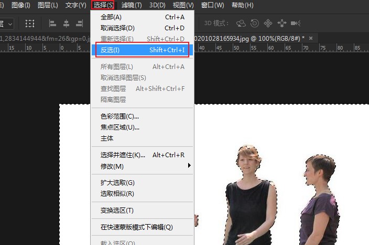
Task: Click align right edges icon
Action: point(80,24)
